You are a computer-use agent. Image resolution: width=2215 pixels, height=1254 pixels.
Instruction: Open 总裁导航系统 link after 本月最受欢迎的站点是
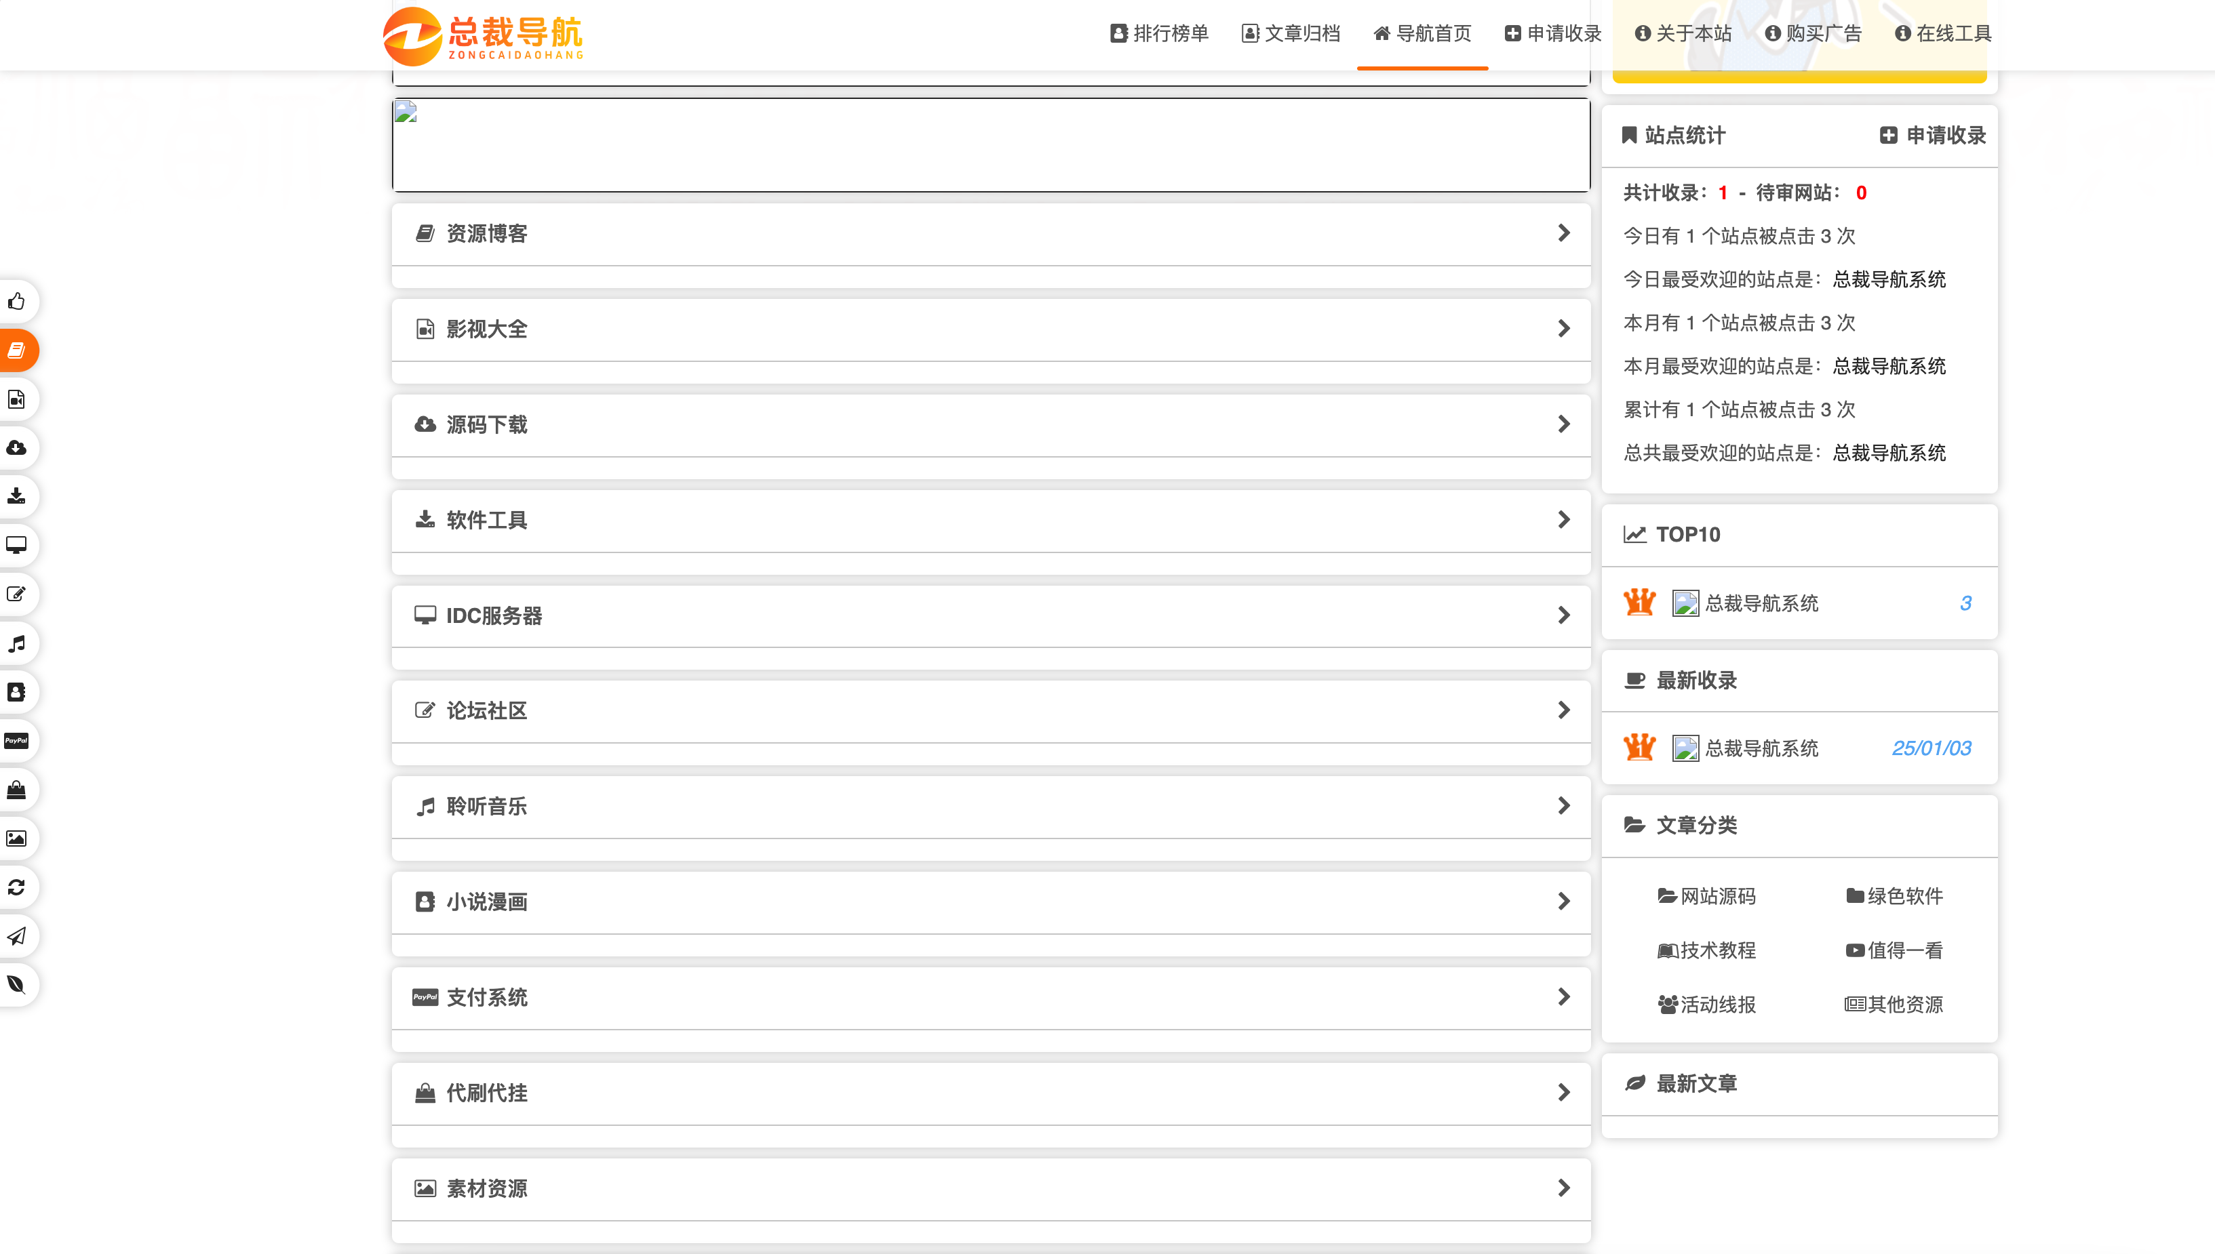coord(1889,366)
